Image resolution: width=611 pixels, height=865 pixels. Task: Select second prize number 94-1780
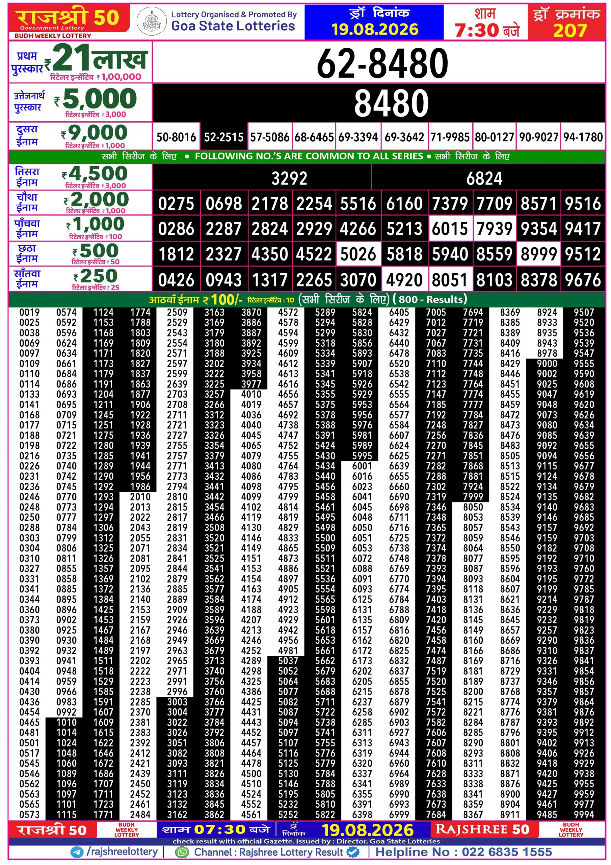coord(583,137)
